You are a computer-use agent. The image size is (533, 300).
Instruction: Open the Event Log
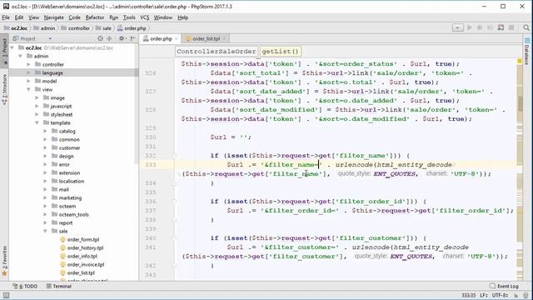click(x=504, y=286)
